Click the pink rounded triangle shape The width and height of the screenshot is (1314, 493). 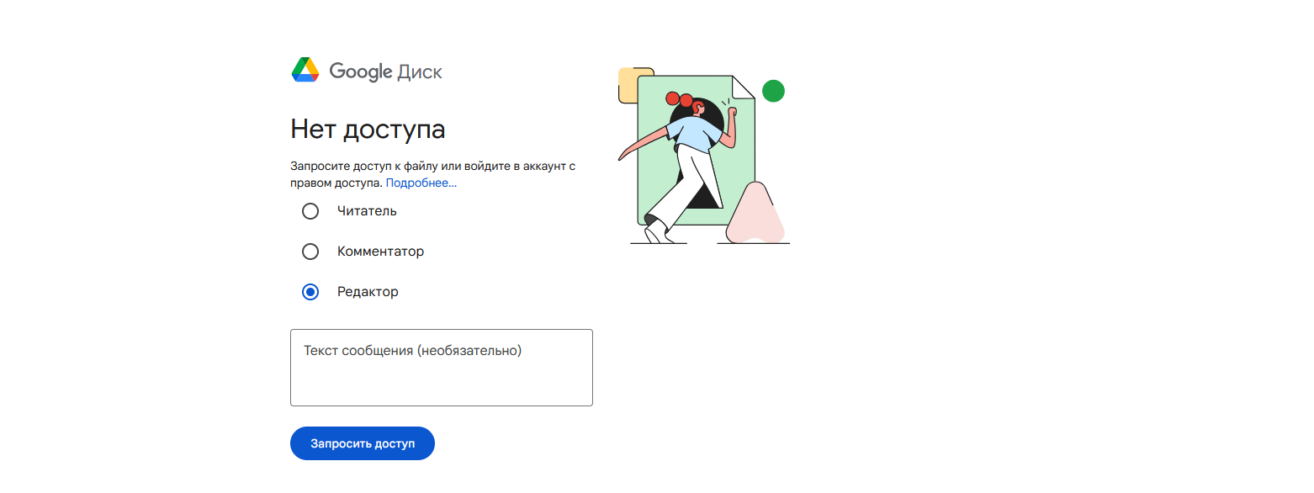tap(755, 216)
